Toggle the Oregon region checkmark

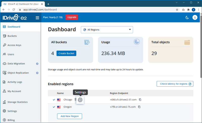(54, 107)
